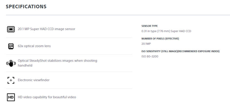
Task: Select the ISO 80-3200 value
Action: [150, 56]
